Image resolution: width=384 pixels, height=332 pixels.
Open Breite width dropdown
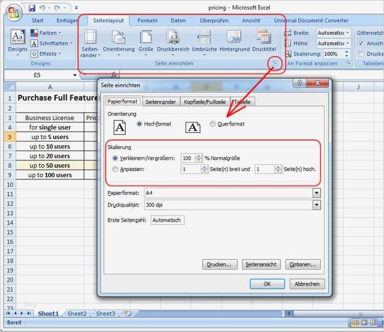tap(347, 33)
